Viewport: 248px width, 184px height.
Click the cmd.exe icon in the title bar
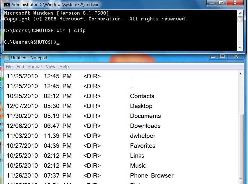6,4
